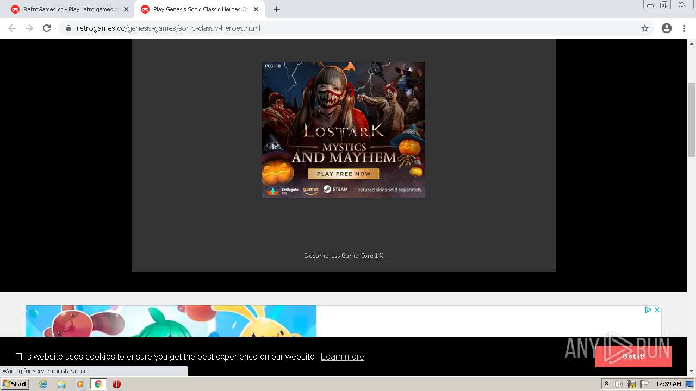Screen dimensions: 696x391
Task: Click the address bar URL
Action: click(x=169, y=28)
